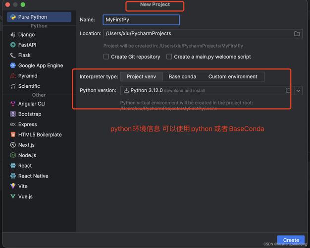Click the Scientific chart icon
310x248 pixels.
click(x=13, y=86)
